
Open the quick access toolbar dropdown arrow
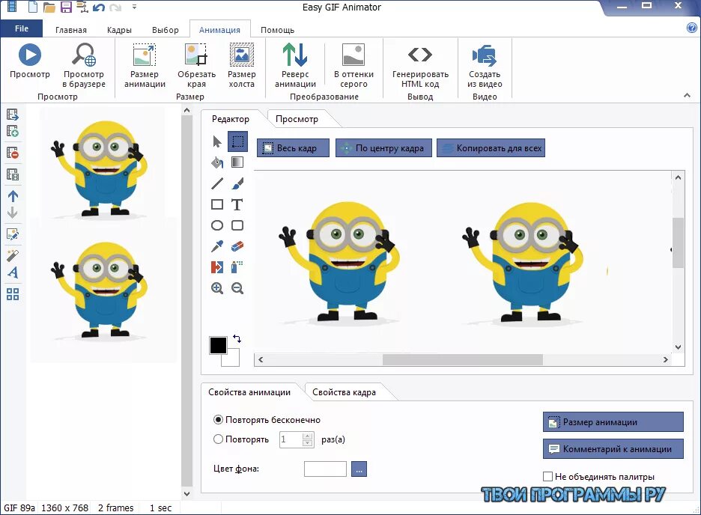(135, 7)
